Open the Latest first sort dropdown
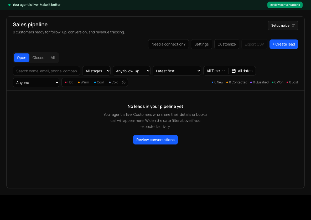The image size is (311, 220). click(x=177, y=71)
